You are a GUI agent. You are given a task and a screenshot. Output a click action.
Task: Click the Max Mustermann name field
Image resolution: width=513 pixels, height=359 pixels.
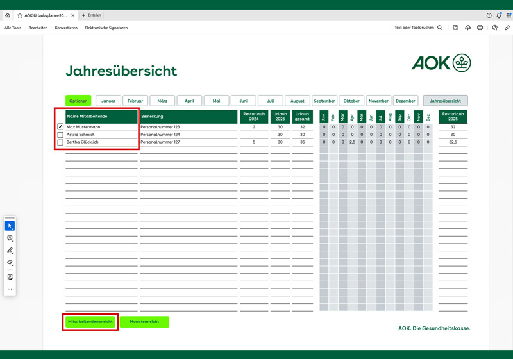[x=101, y=127]
